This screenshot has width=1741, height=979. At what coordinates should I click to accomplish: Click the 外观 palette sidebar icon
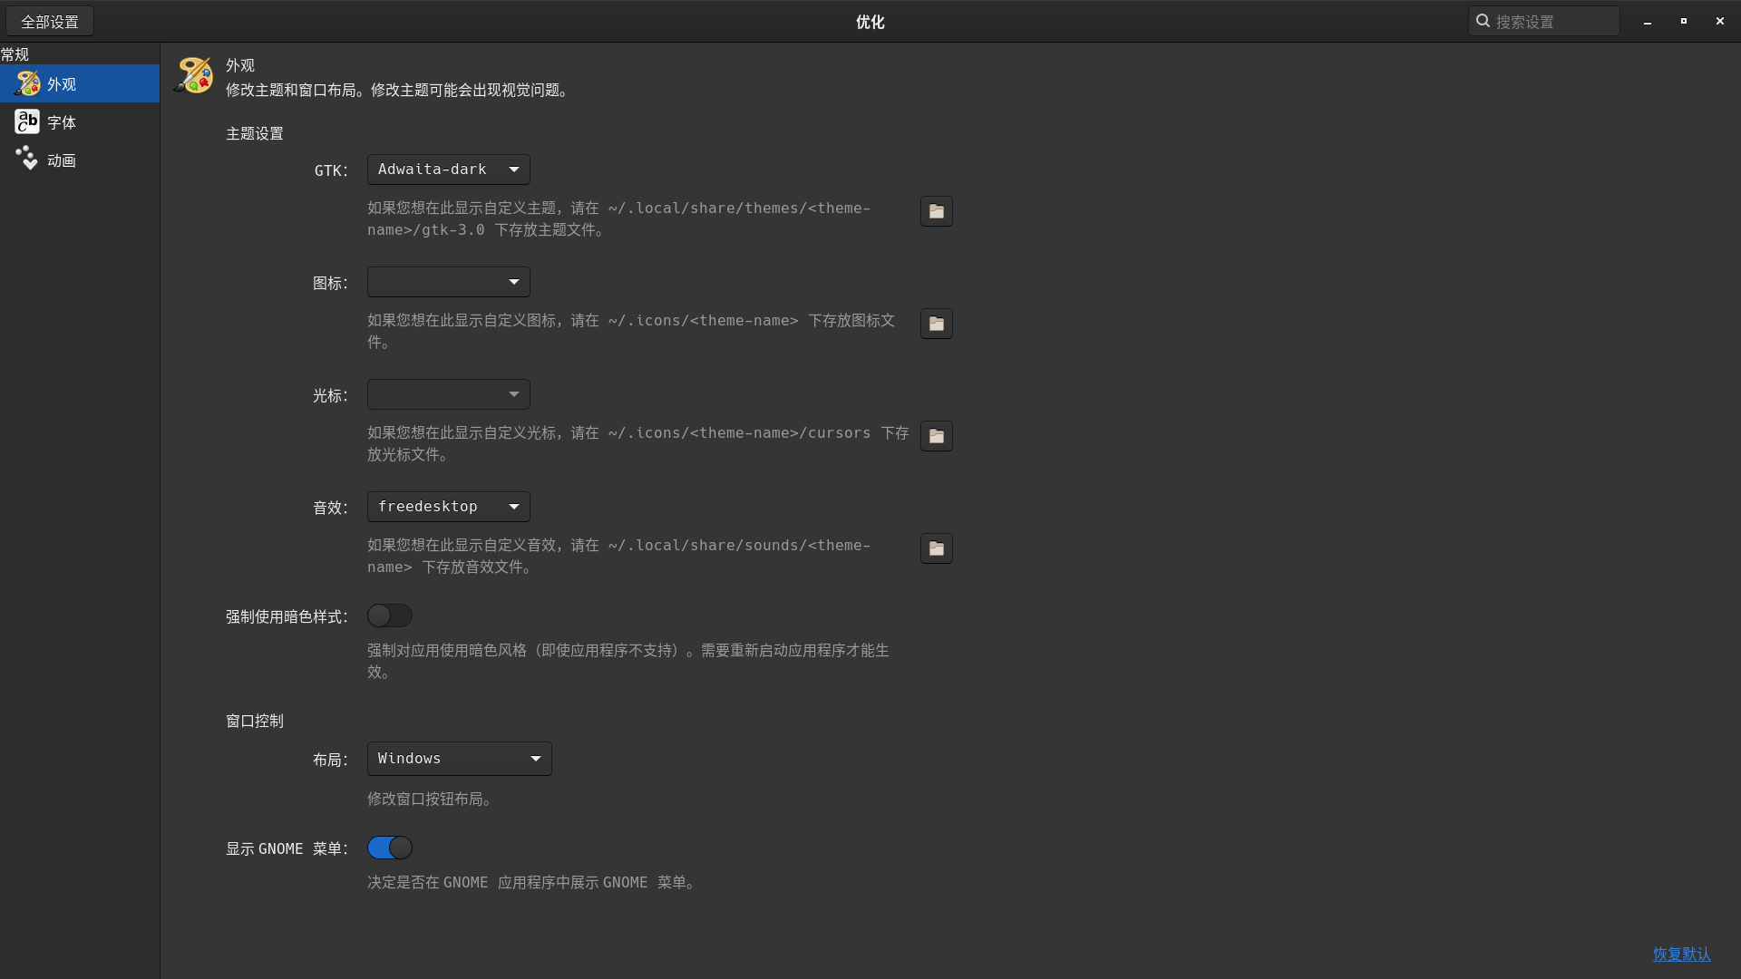tap(27, 83)
